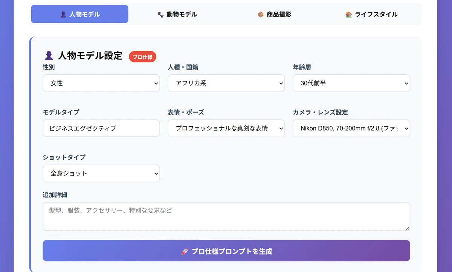Viewport: 452px width, 272px height.
Task: Click the 表情・ポーズ label
Action: coord(186,112)
